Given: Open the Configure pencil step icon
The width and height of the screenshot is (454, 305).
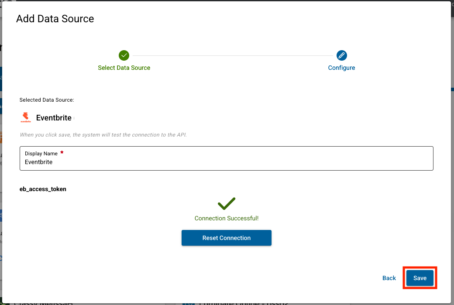Looking at the screenshot, I should pos(342,55).
